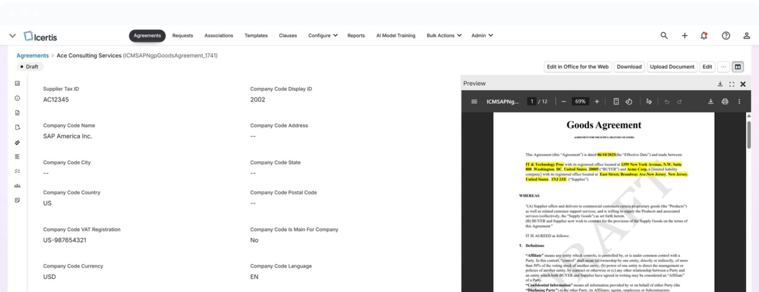Screen dimensions: 759x292
Task: Toggle the draw annotation tool in PDF viewer
Action: point(649,102)
